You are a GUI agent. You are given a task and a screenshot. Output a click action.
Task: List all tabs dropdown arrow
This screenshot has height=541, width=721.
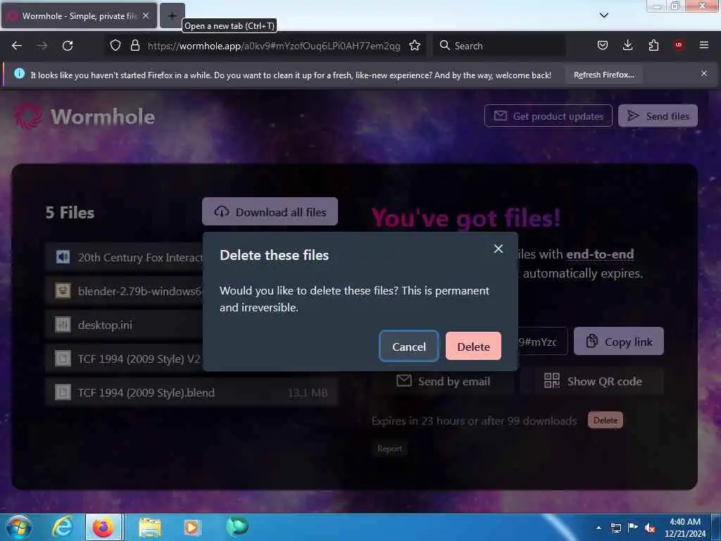(x=603, y=15)
